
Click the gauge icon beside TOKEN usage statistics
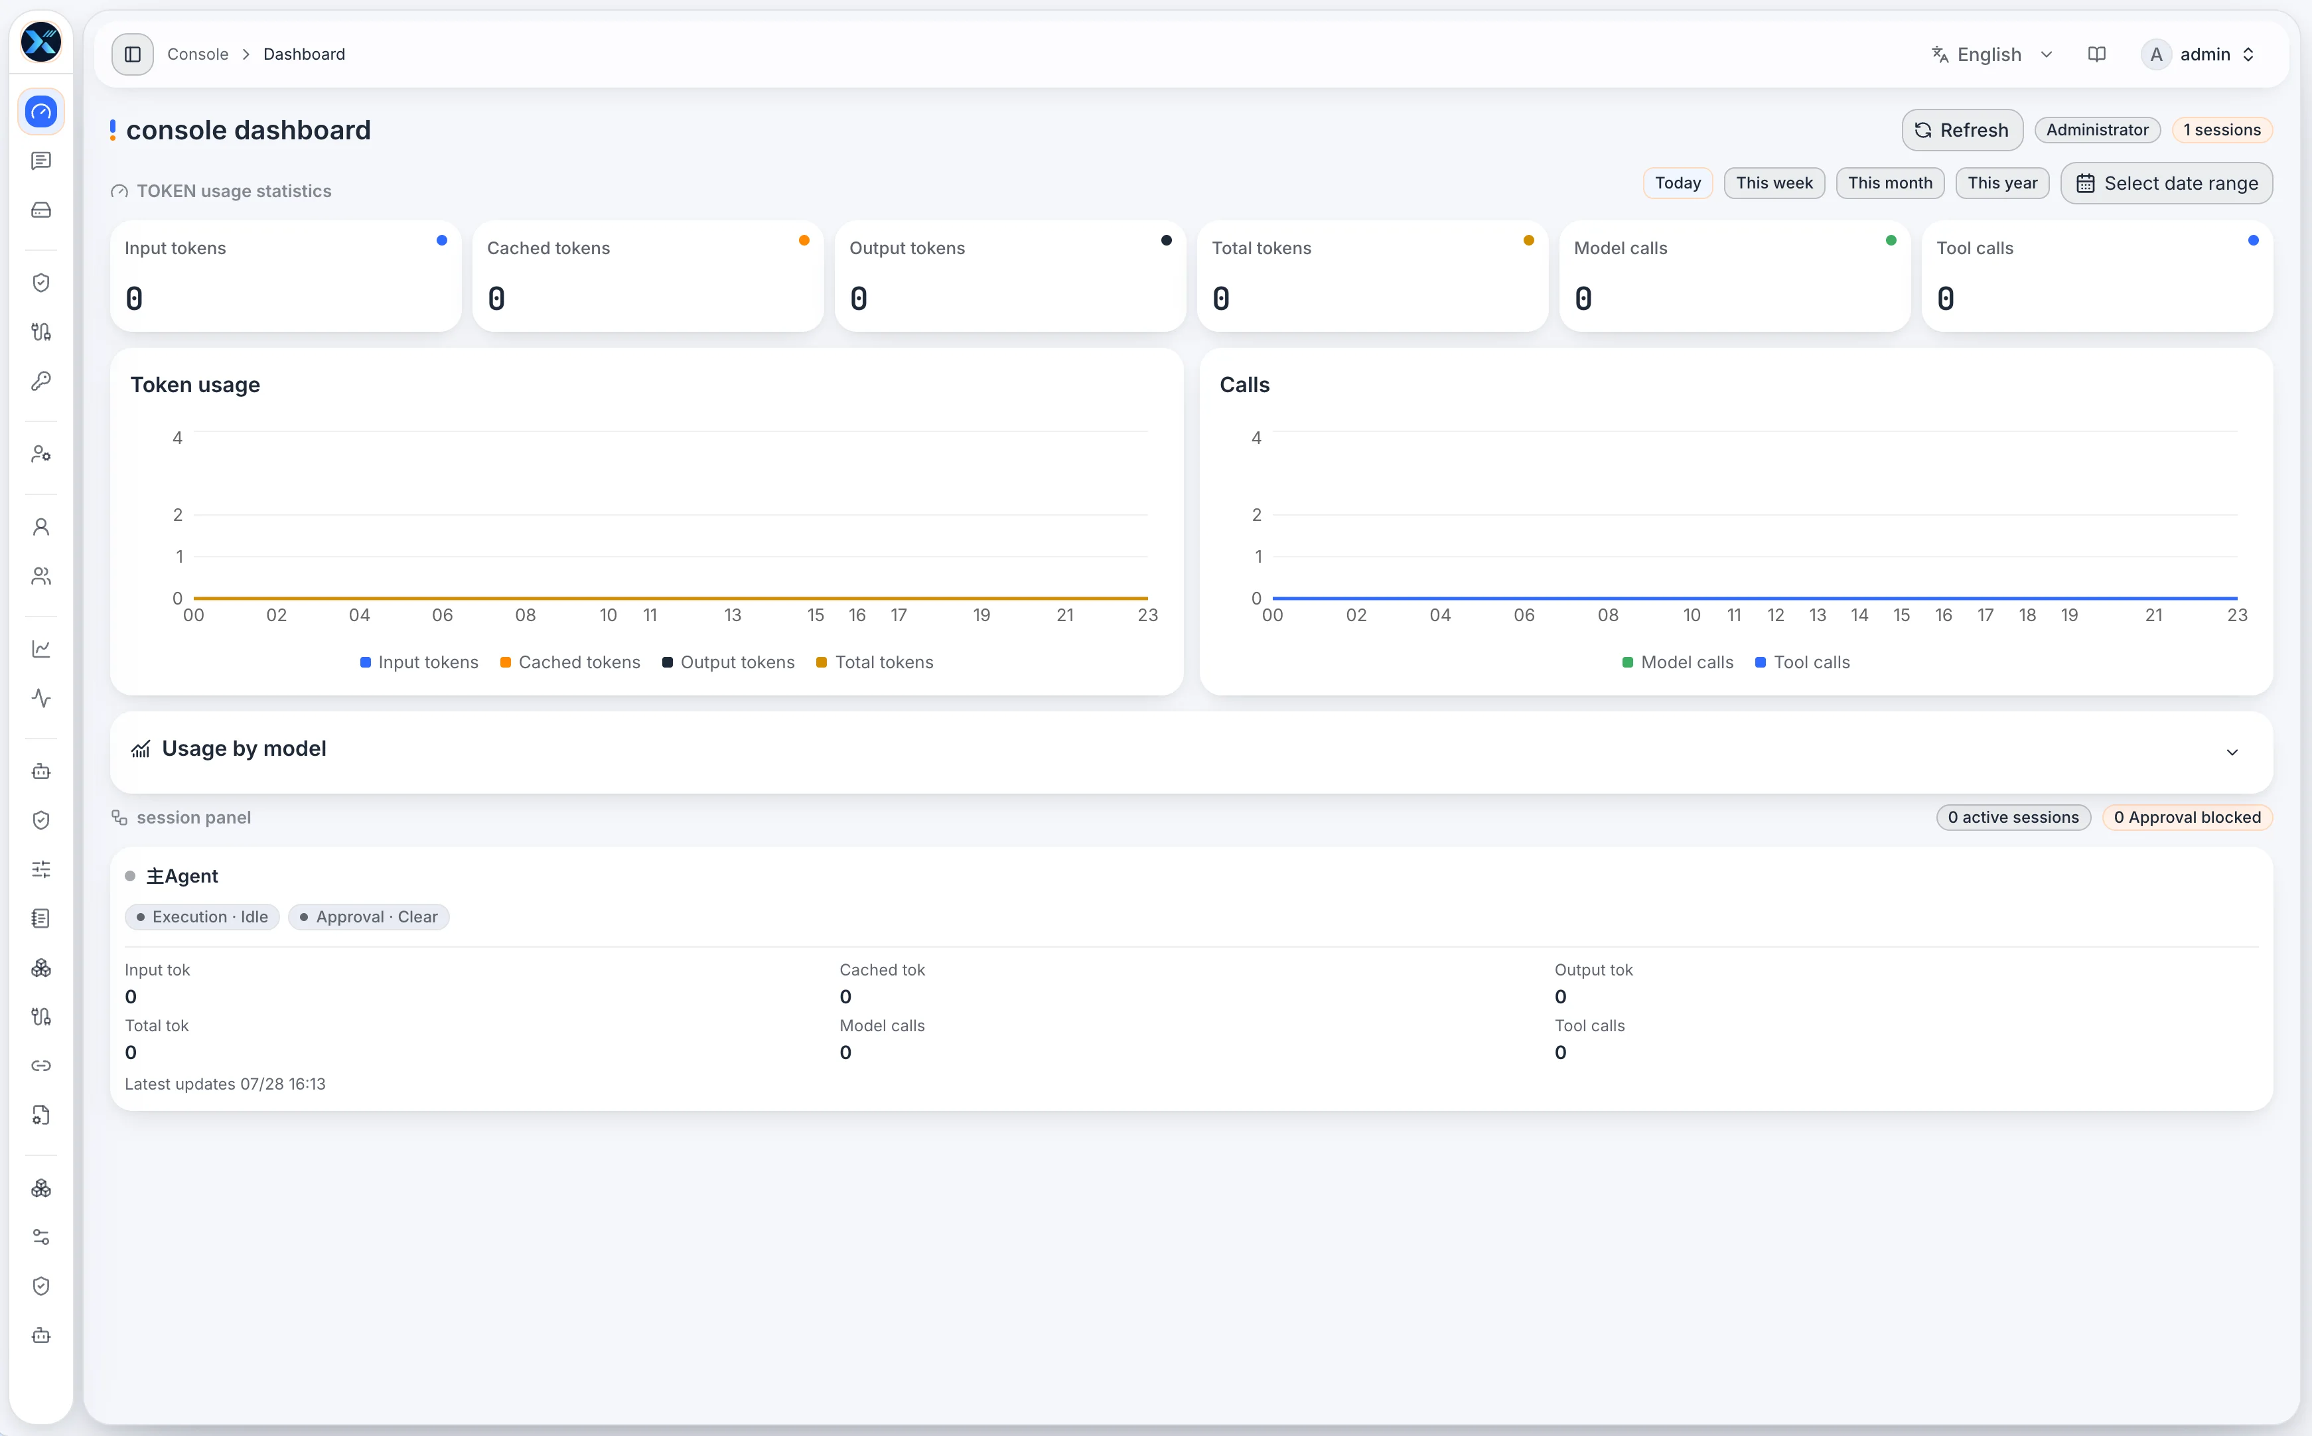tap(119, 191)
